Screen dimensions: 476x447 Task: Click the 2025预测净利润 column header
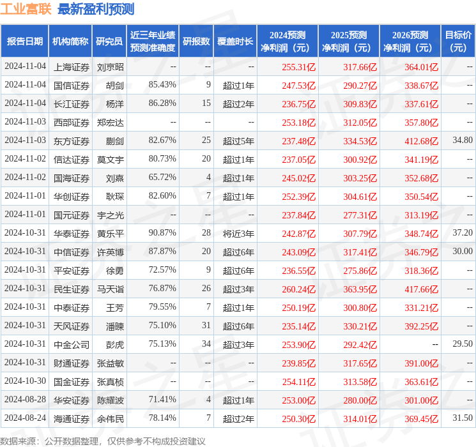[348, 42]
